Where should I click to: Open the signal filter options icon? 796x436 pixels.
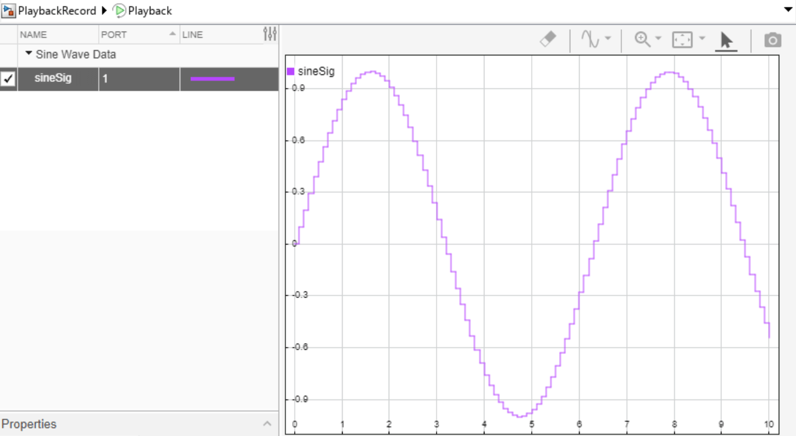269,34
